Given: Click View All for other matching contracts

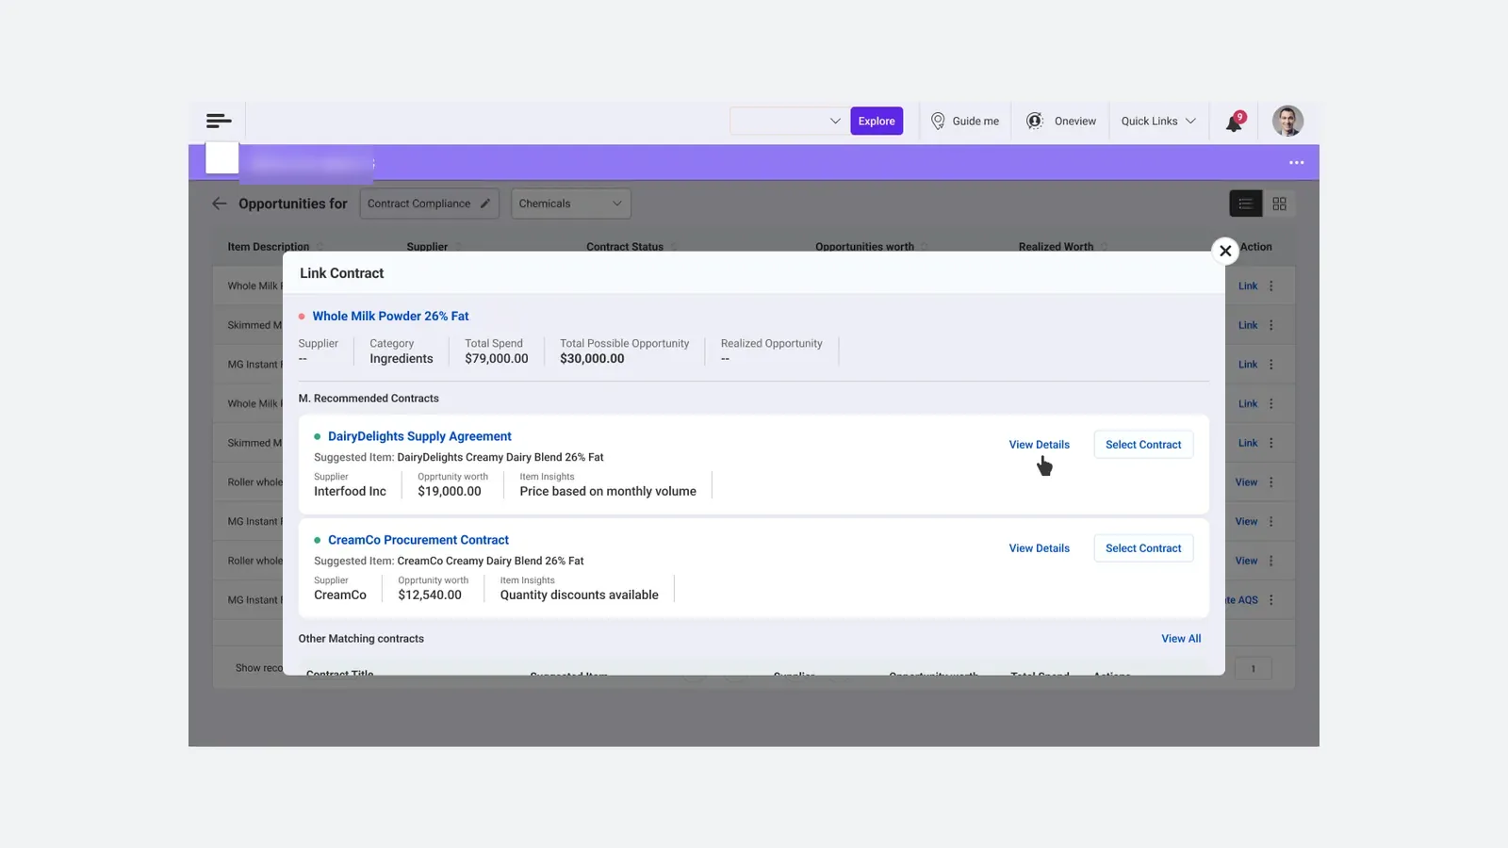Looking at the screenshot, I should coord(1181,639).
